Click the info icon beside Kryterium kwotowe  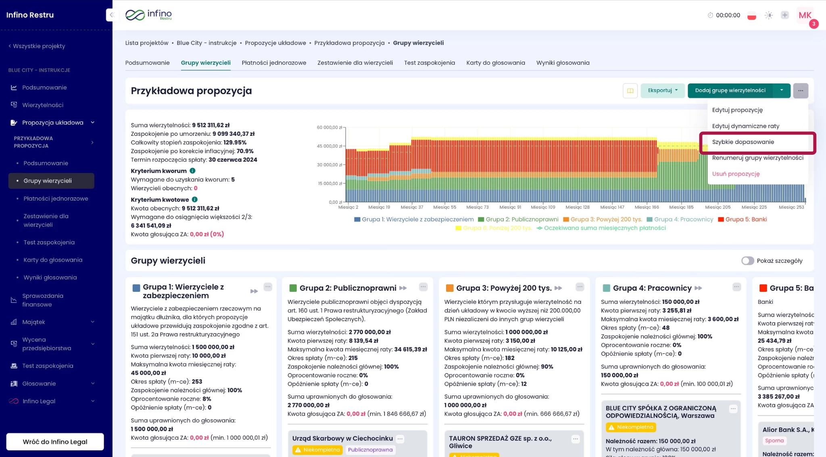point(195,199)
